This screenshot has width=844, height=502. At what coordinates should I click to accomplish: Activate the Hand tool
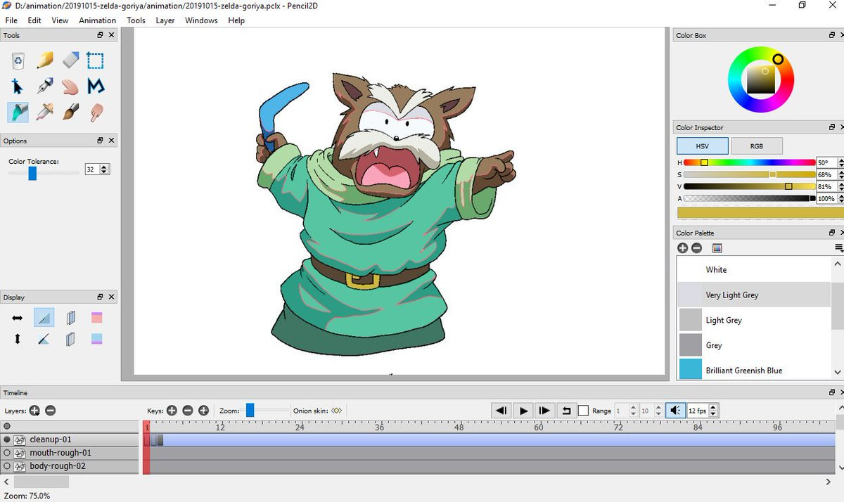coord(70,86)
